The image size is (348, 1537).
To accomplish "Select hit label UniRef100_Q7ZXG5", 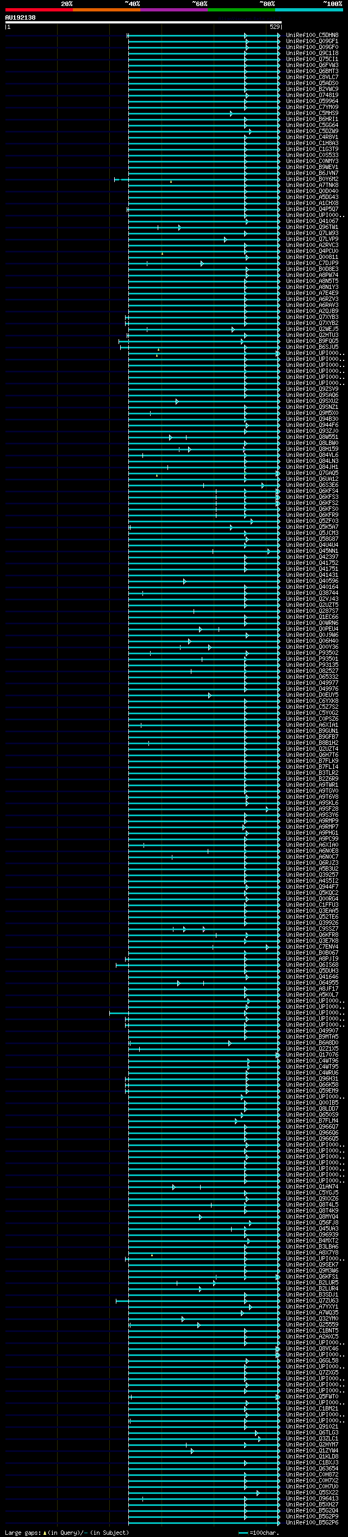I will [x=312, y=1373].
